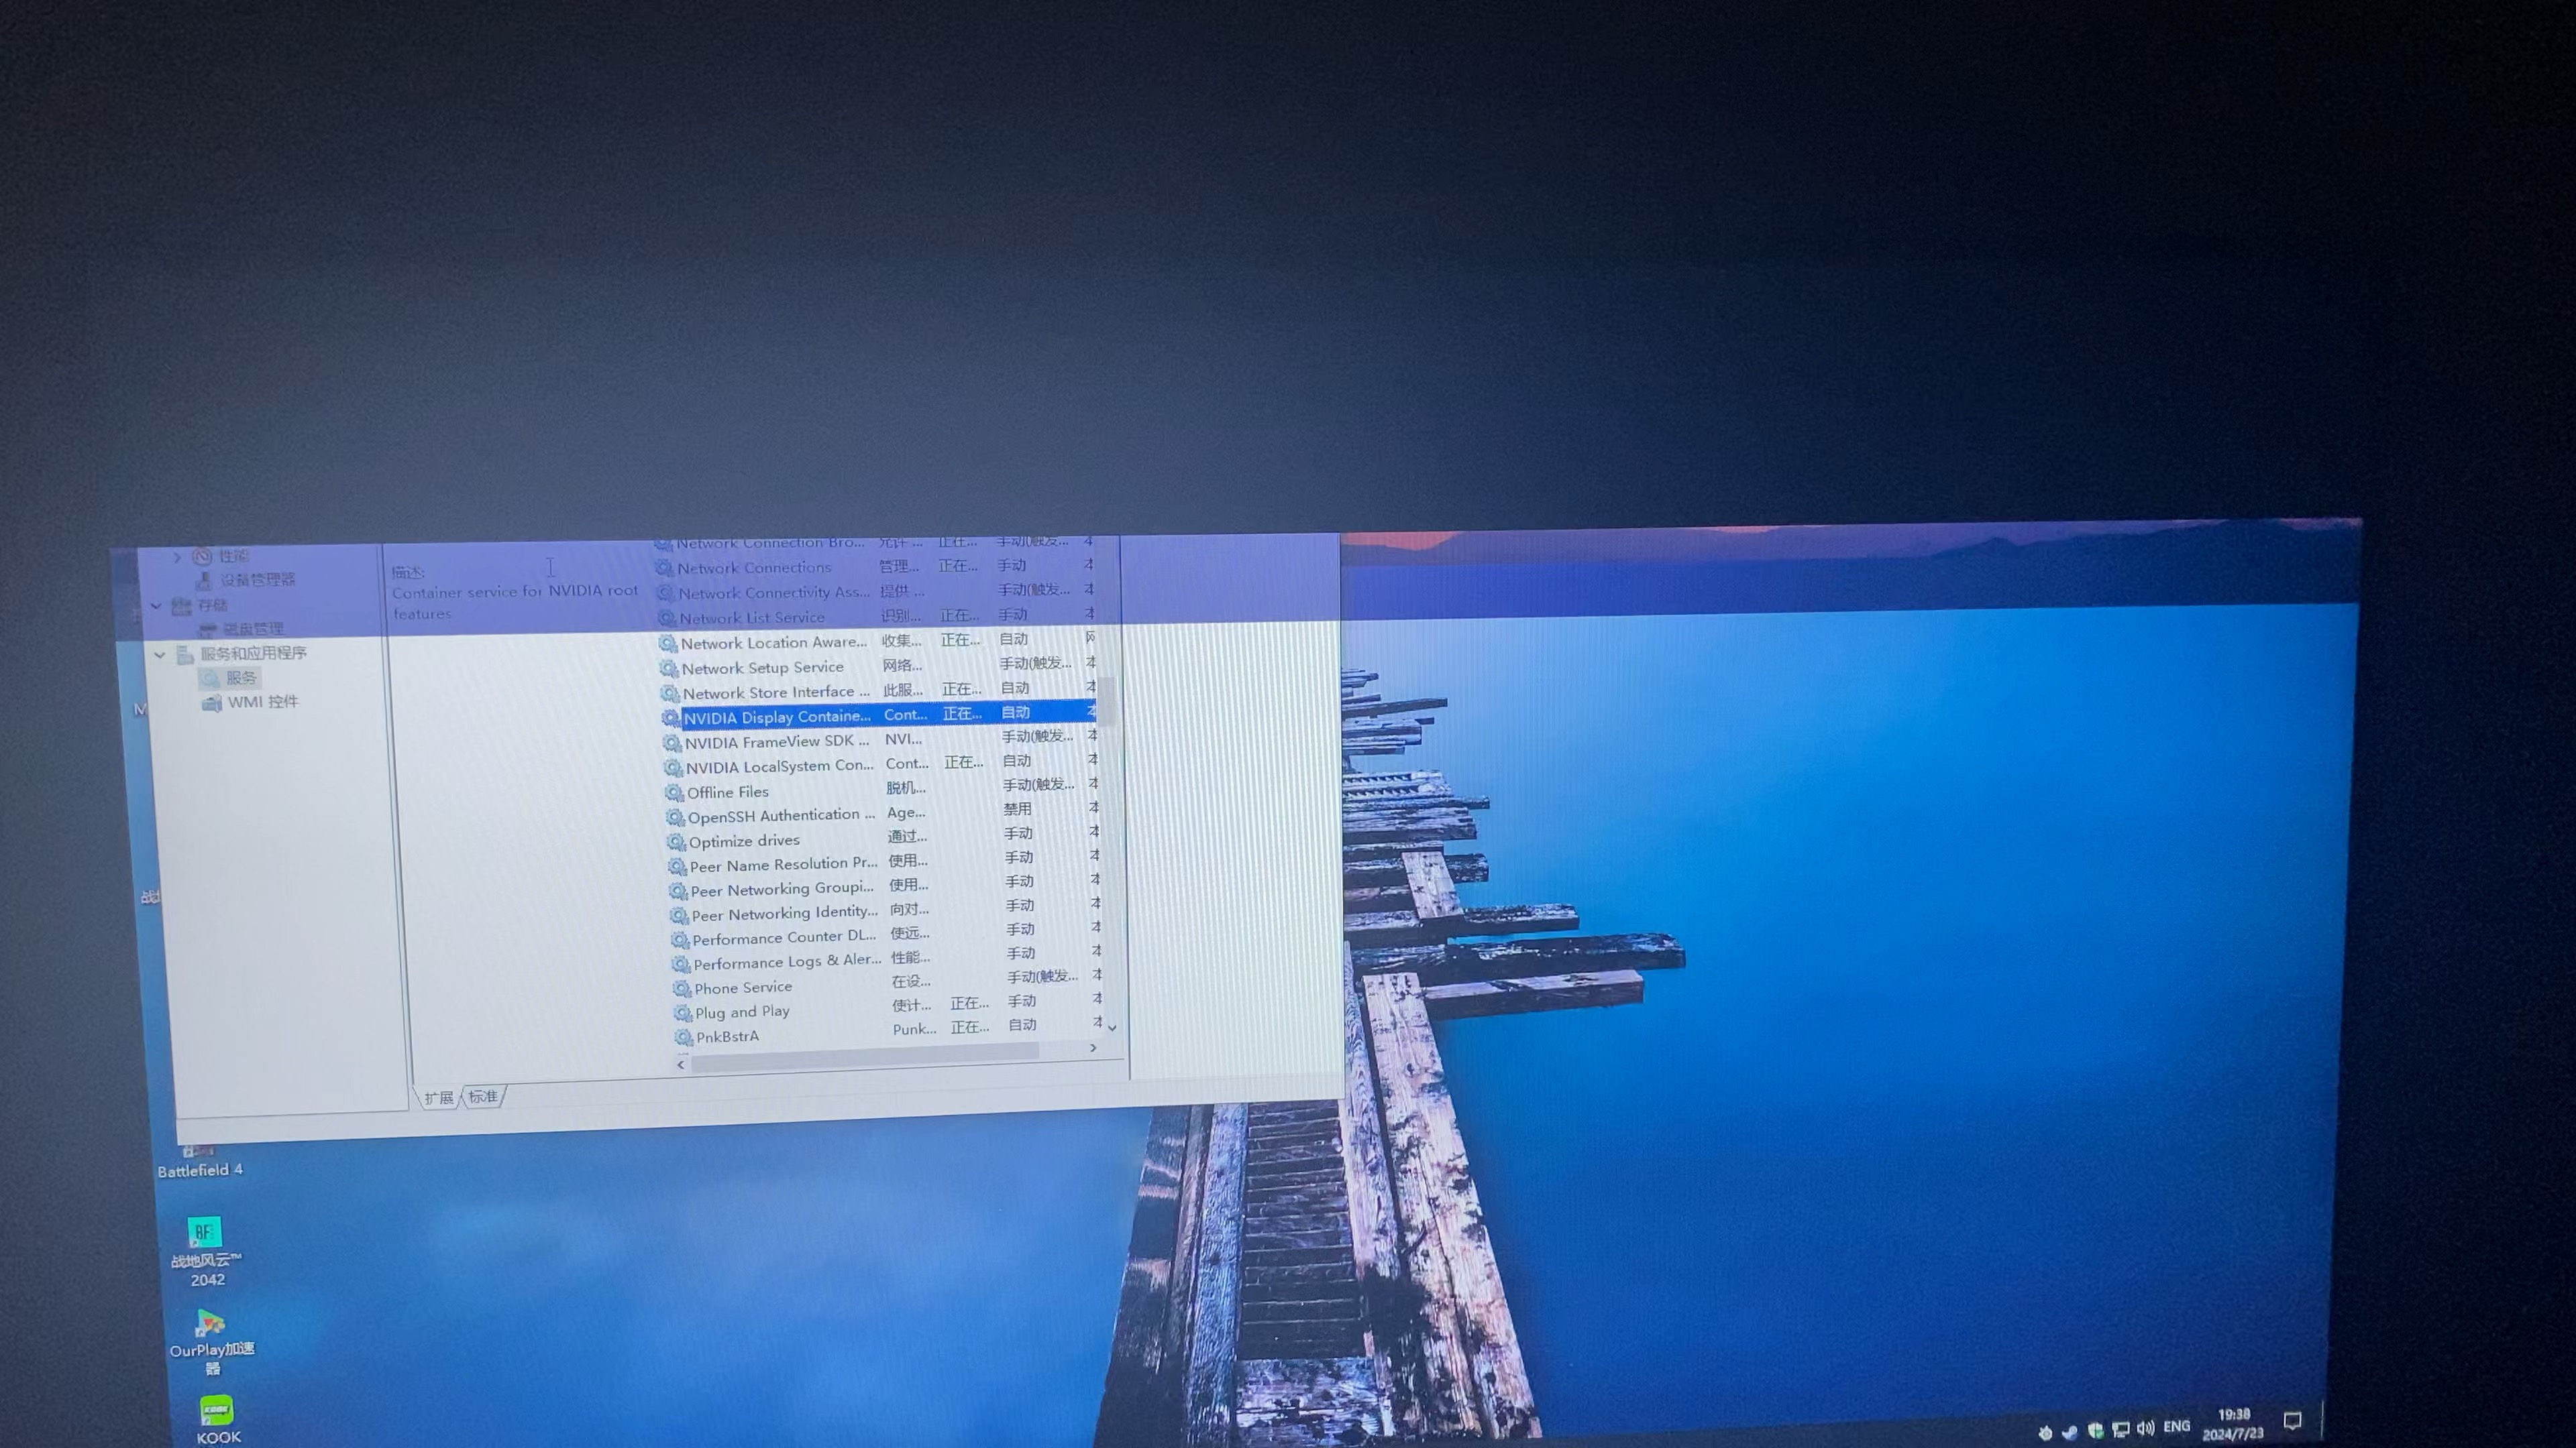Click the gear icon beside Network Location Awareness
This screenshot has height=1448, width=2576.
click(x=668, y=643)
